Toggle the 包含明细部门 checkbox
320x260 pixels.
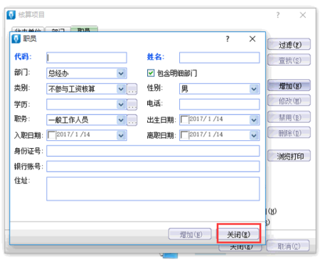[151, 73]
